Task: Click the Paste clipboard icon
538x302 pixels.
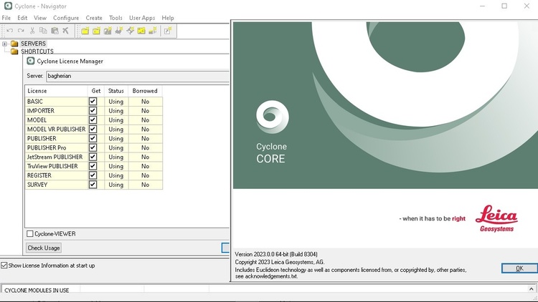Action: (55, 31)
